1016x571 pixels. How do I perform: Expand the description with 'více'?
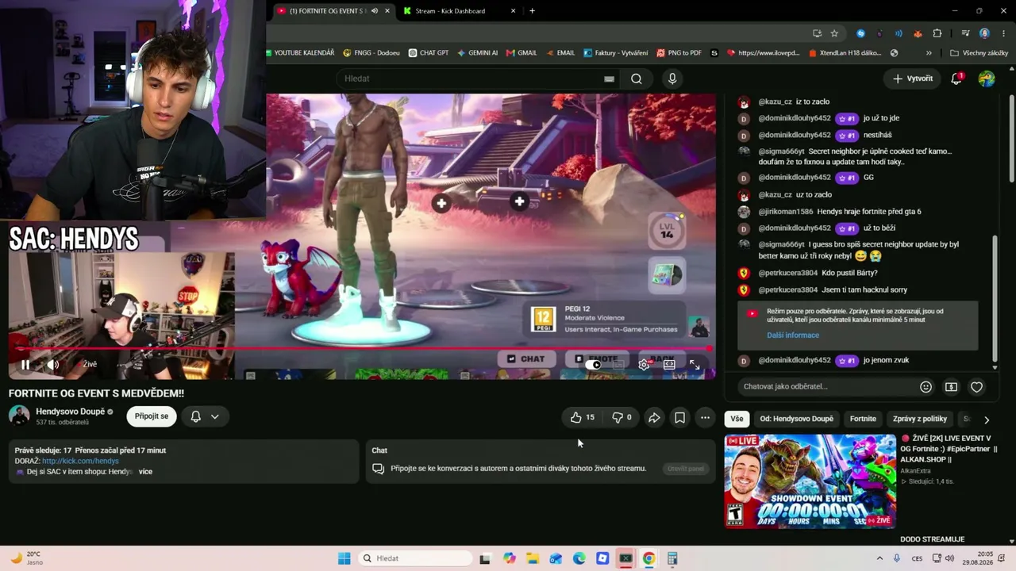[145, 471]
